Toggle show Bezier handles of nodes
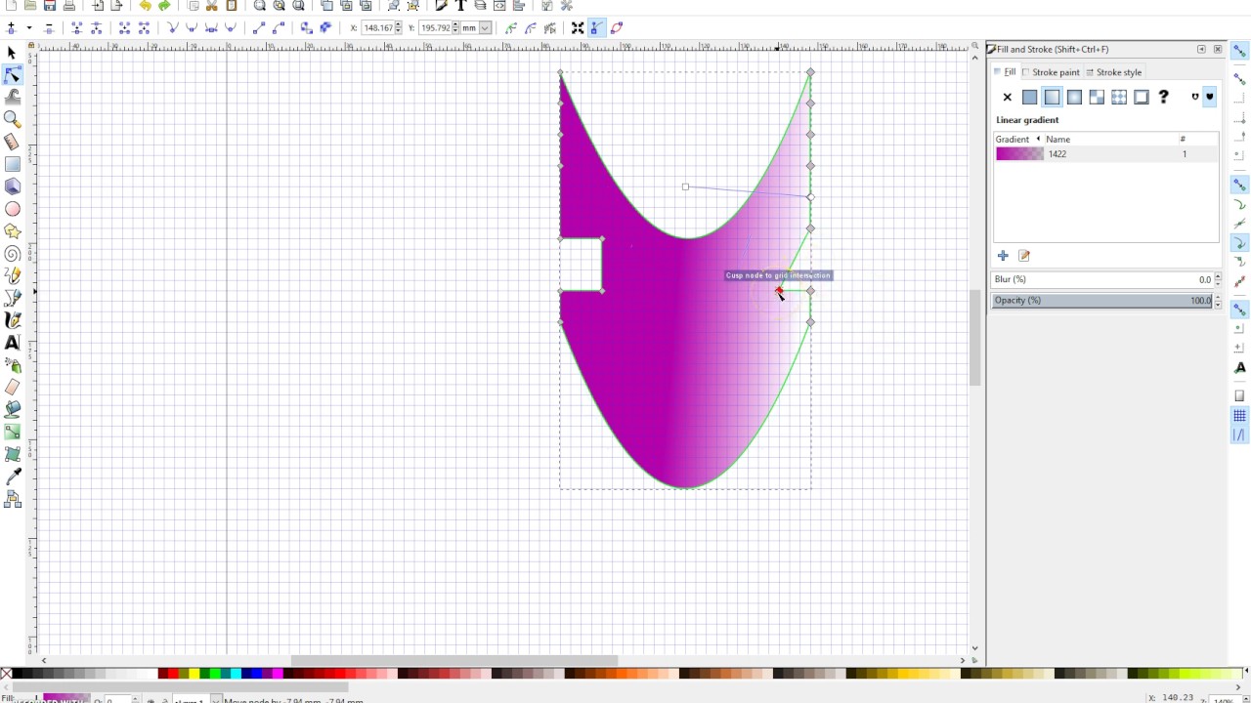The height and width of the screenshot is (703, 1251). click(x=597, y=28)
